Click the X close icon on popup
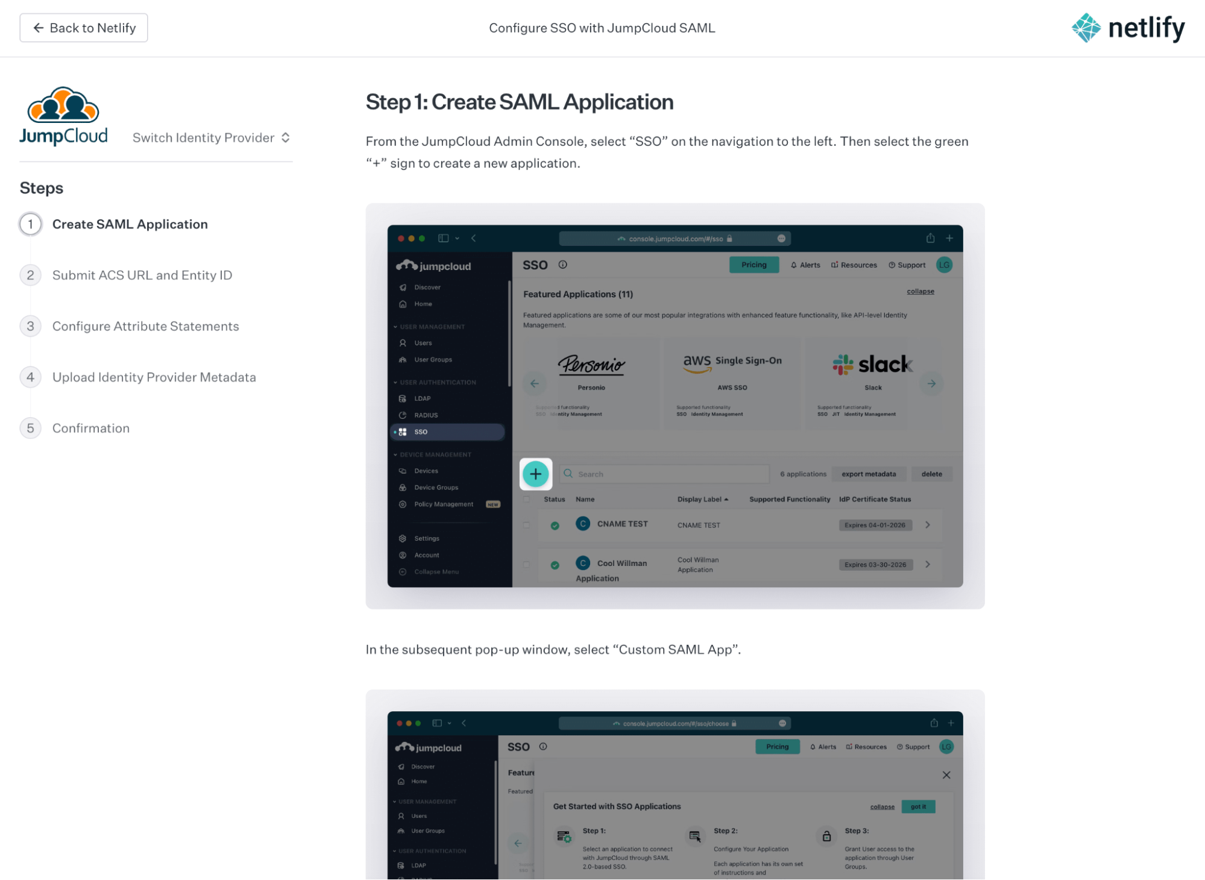1205x880 pixels. click(946, 775)
